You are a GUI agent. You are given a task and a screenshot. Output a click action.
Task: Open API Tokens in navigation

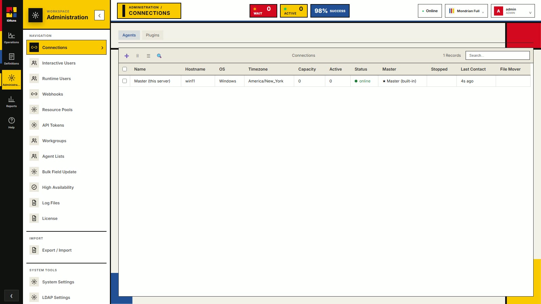pos(66,125)
